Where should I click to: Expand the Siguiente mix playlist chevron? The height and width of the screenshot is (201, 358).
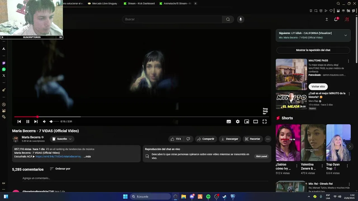tap(345, 35)
